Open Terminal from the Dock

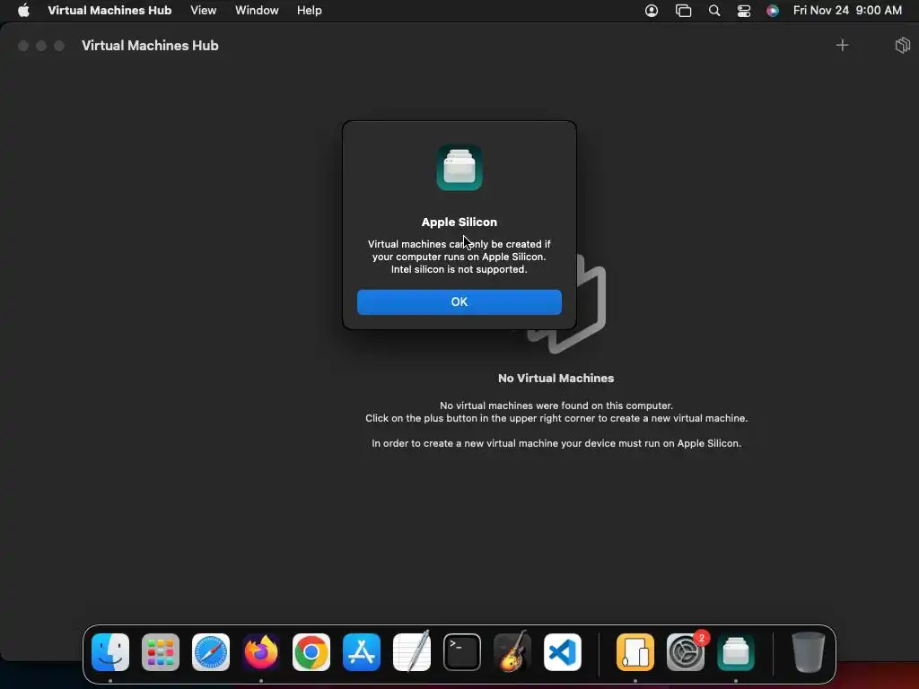coord(462,652)
